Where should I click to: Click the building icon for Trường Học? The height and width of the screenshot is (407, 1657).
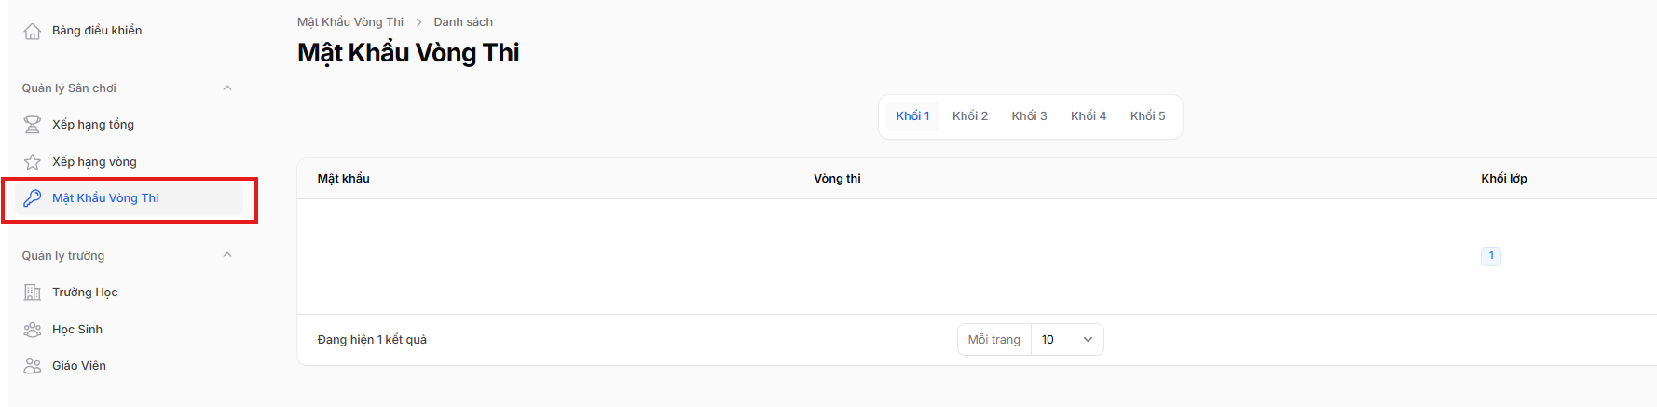pyautogui.click(x=33, y=292)
